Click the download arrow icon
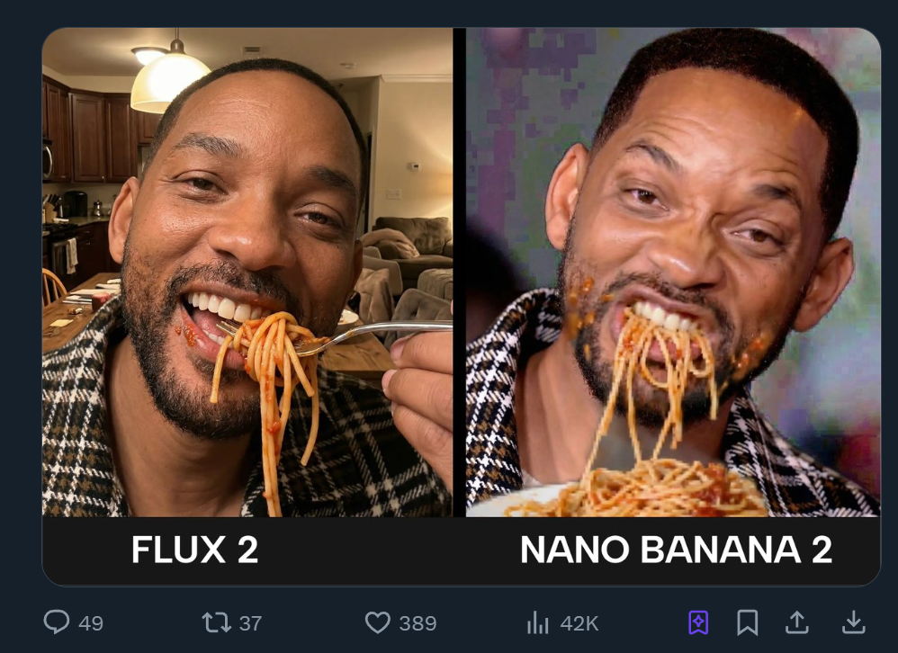 (x=853, y=622)
